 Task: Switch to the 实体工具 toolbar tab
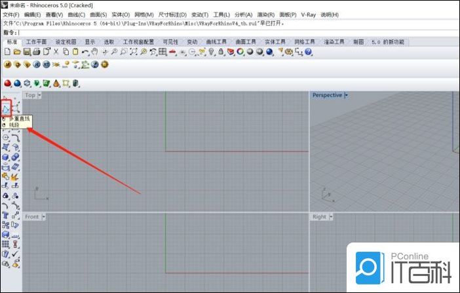point(275,42)
